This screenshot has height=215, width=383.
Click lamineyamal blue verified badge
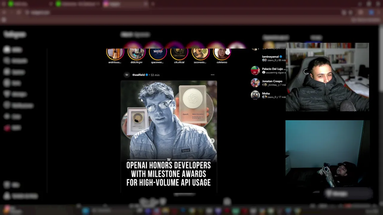pyautogui.click(x=281, y=57)
